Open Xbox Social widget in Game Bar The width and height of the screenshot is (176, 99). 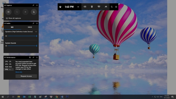tap(106, 7)
